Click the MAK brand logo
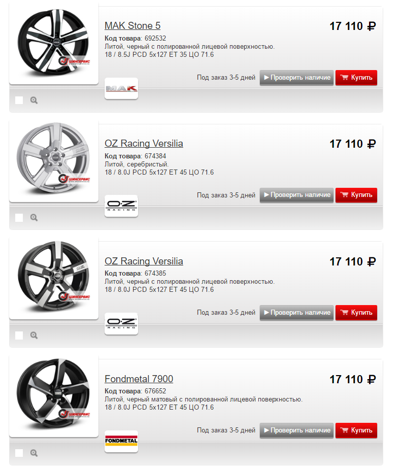This screenshot has width=401, height=468. [121, 88]
